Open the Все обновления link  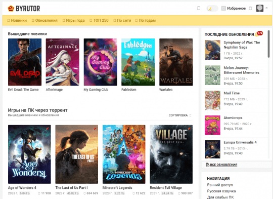point(223,165)
